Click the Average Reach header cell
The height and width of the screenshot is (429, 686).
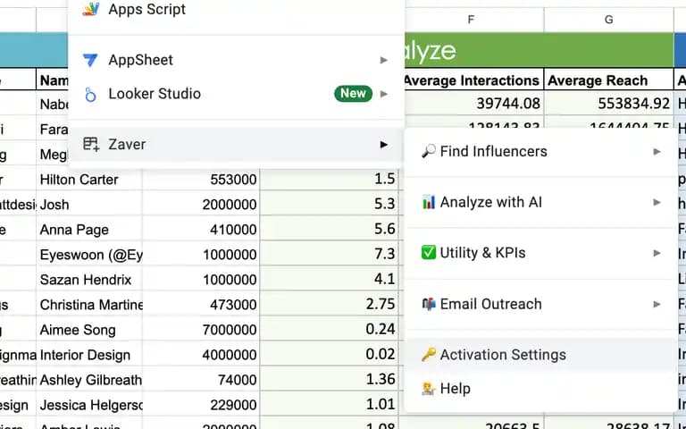tap(609, 80)
